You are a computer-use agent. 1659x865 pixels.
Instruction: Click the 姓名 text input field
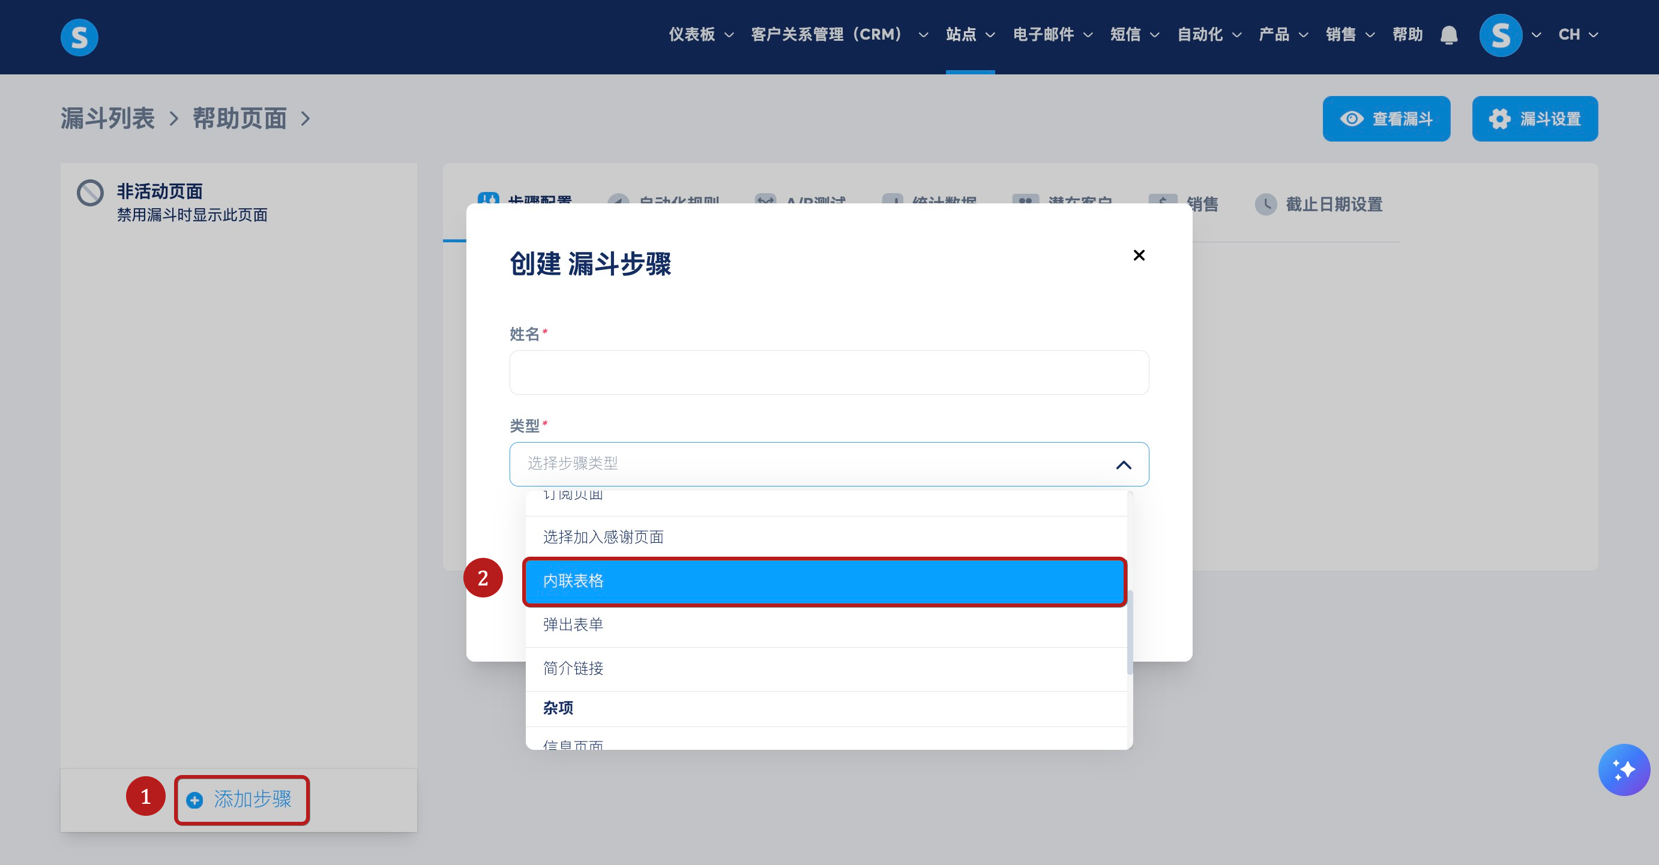coord(828,373)
